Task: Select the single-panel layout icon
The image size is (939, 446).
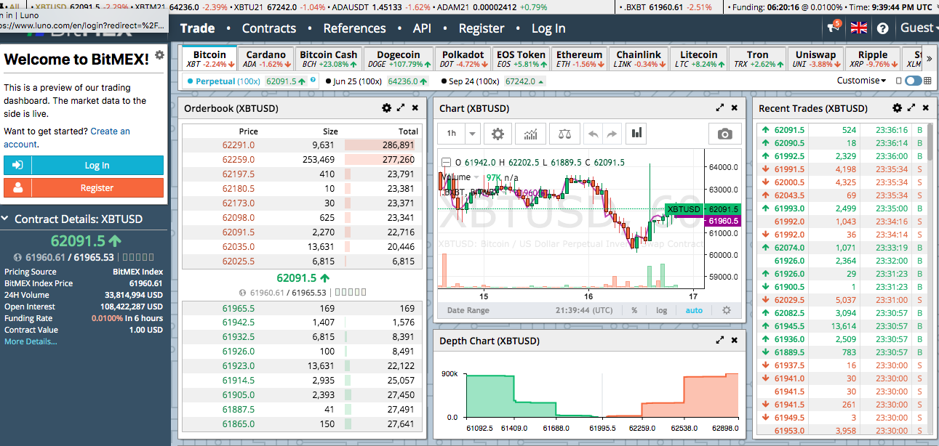Action: click(x=899, y=81)
